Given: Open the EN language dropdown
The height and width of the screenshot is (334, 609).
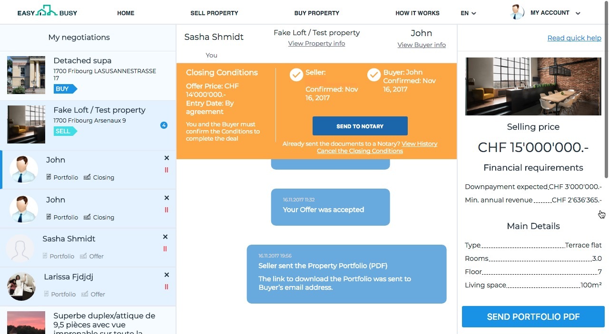Looking at the screenshot, I should [x=468, y=13].
